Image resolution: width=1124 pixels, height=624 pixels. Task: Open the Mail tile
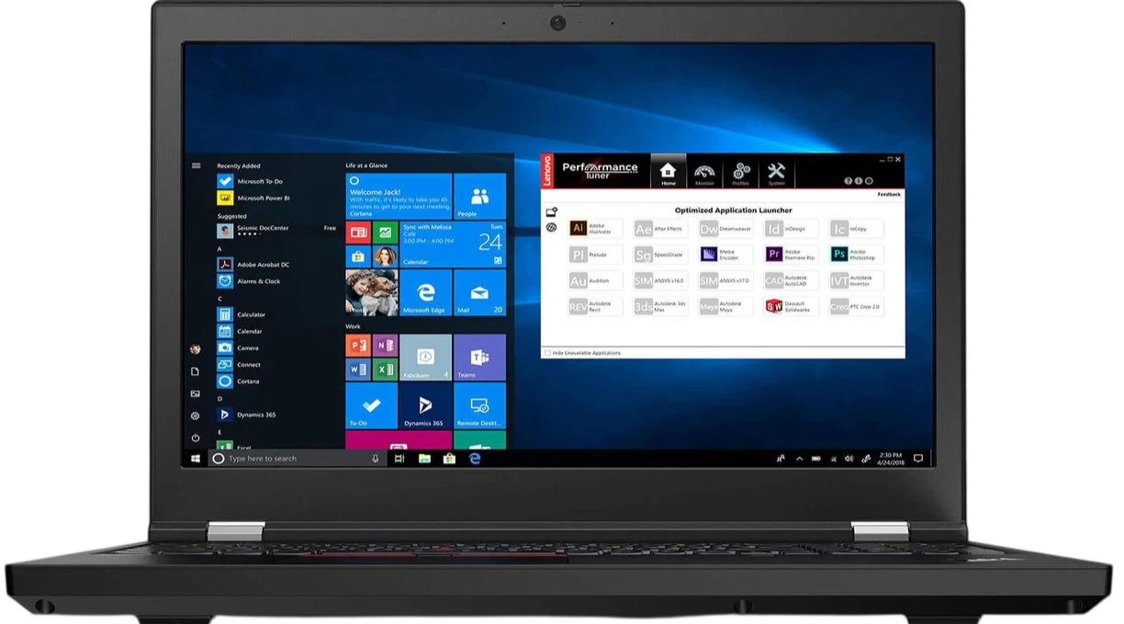(x=479, y=292)
